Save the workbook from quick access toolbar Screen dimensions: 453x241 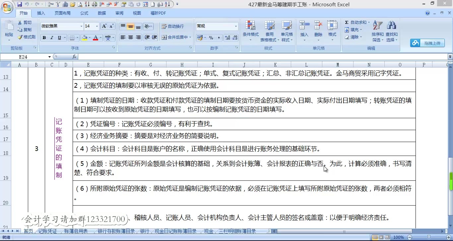pyautogui.click(x=20, y=4)
